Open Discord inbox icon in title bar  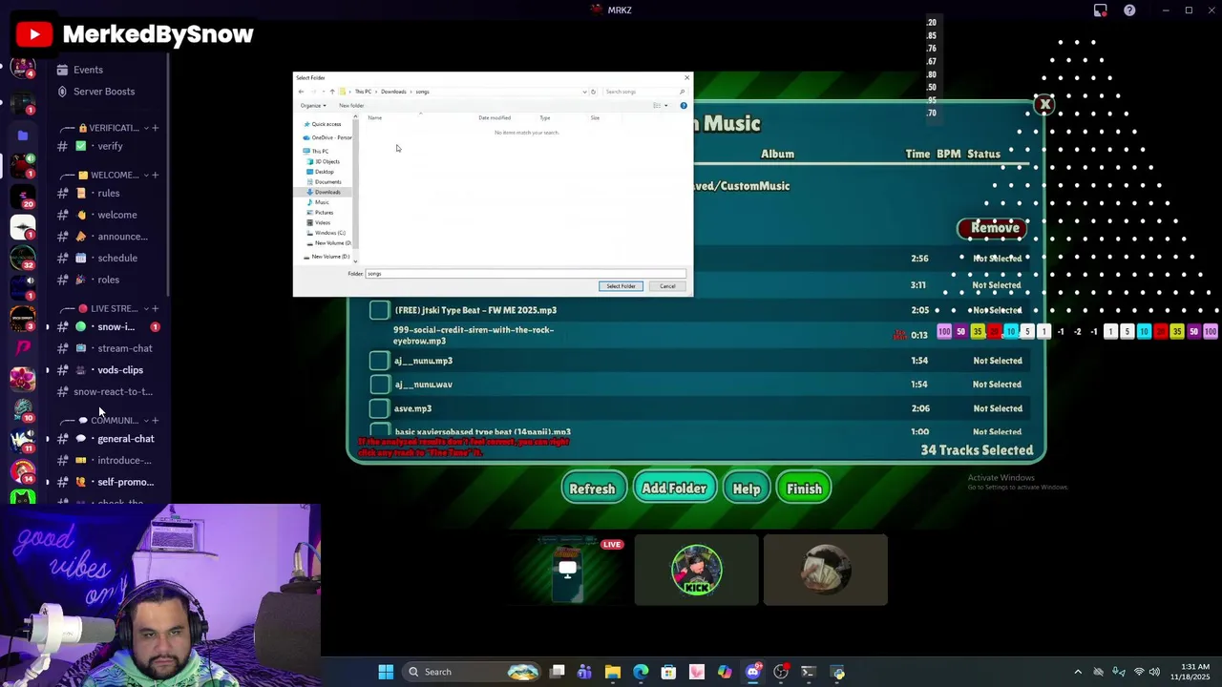pos(1100,10)
